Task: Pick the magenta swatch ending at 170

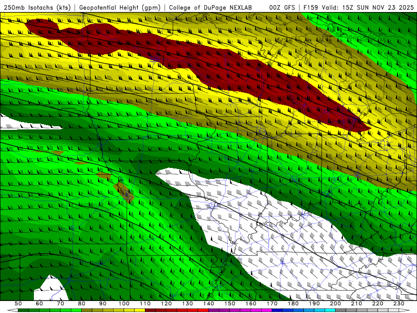Action: coord(266,310)
